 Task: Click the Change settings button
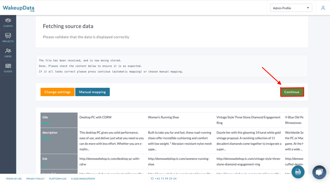coord(58,92)
